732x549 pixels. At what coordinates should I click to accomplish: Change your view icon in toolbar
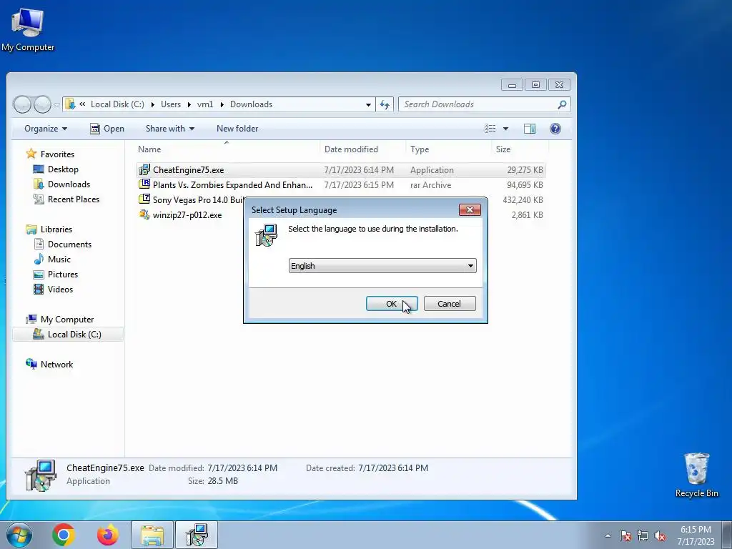pos(490,129)
